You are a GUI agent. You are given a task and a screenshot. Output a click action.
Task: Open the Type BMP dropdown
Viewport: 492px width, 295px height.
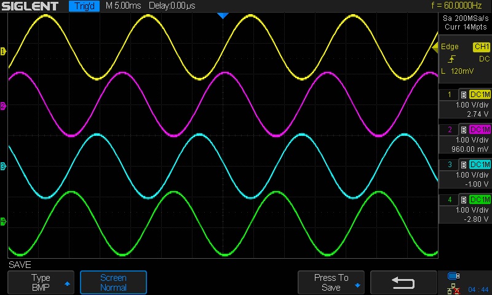[x=40, y=283]
